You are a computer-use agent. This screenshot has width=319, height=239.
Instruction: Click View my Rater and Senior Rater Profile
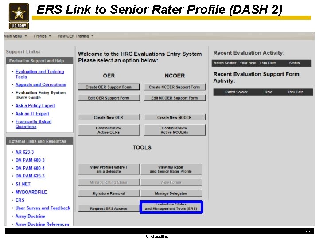pyautogui.click(x=171, y=169)
